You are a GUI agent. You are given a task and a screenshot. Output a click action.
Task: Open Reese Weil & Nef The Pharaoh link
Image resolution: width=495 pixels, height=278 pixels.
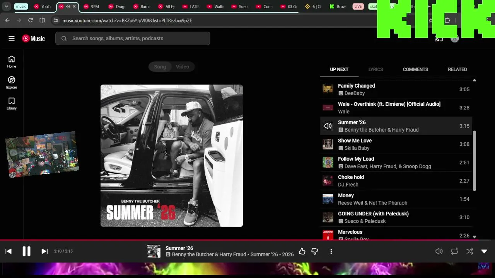click(x=372, y=203)
